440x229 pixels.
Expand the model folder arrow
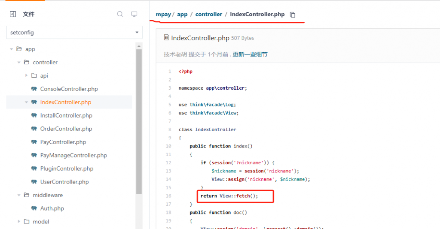pyautogui.click(x=19, y=221)
